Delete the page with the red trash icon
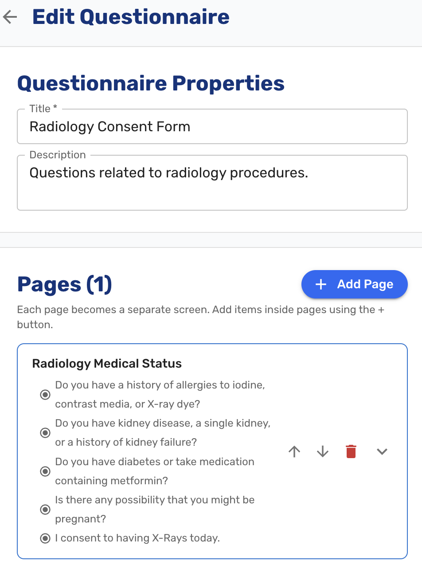 click(351, 451)
